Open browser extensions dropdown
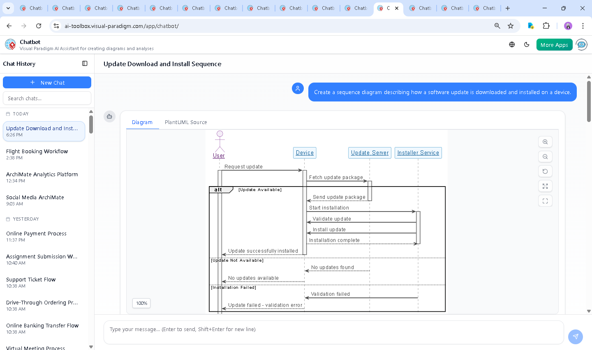This screenshot has height=350, width=592. coord(546,25)
